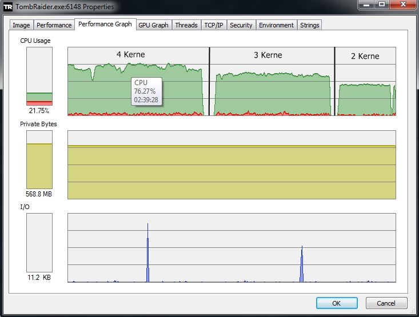The image size is (419, 317).
Task: Confirm with the OK button
Action: coord(337,303)
